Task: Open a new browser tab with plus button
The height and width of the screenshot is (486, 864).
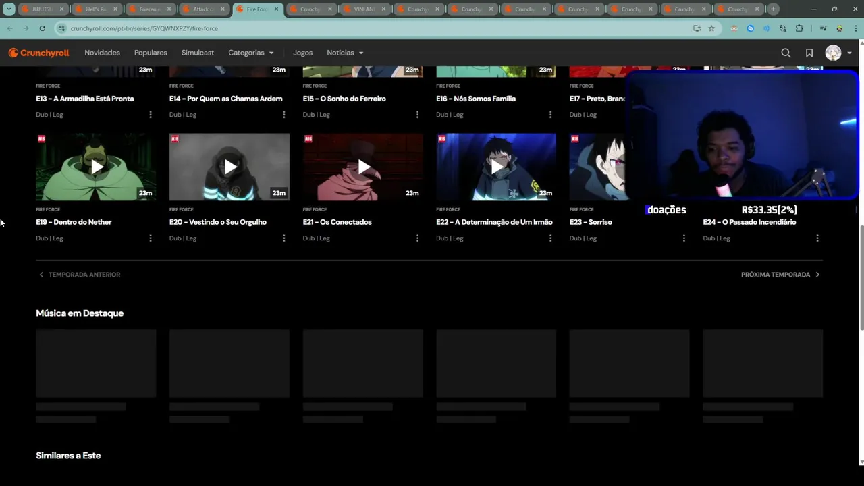Action: (x=773, y=9)
